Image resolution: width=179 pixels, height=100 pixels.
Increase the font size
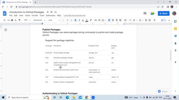72,20
